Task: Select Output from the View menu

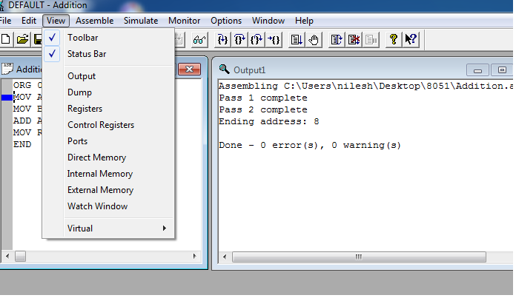Action: [82, 76]
